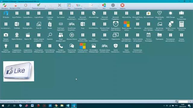Viewport: 193px width, 108px height.
Task: Select the Eye Control tile
Action: click(x=61, y=14)
